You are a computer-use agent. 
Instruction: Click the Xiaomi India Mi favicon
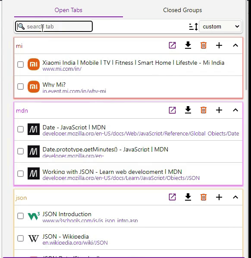(34, 64)
